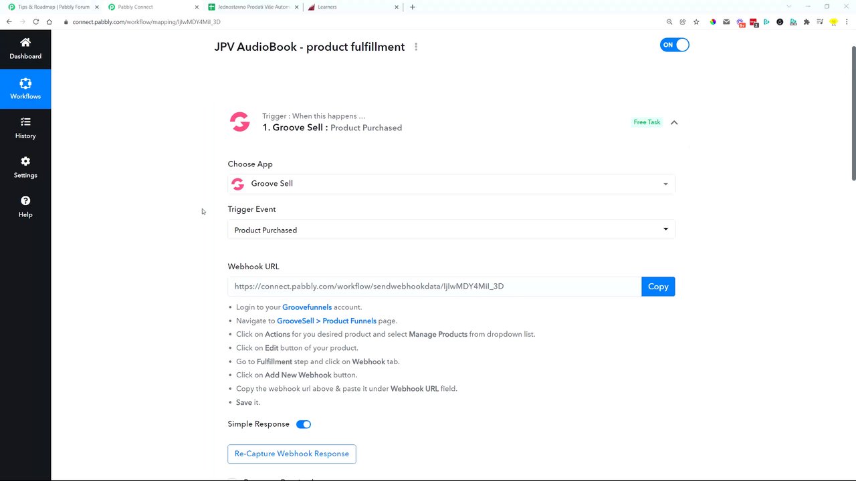Open the Choose App dropdown

coord(451,184)
